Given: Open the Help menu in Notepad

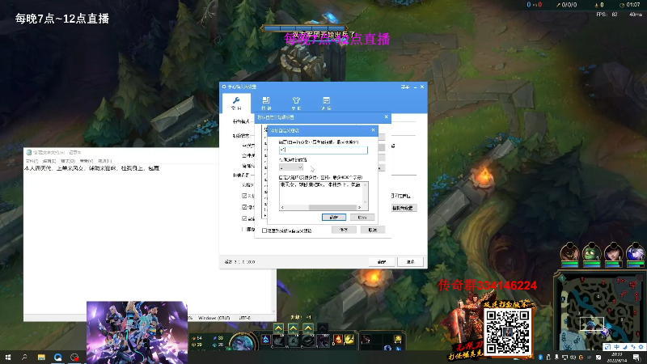Looking at the screenshot, I should point(105,161).
